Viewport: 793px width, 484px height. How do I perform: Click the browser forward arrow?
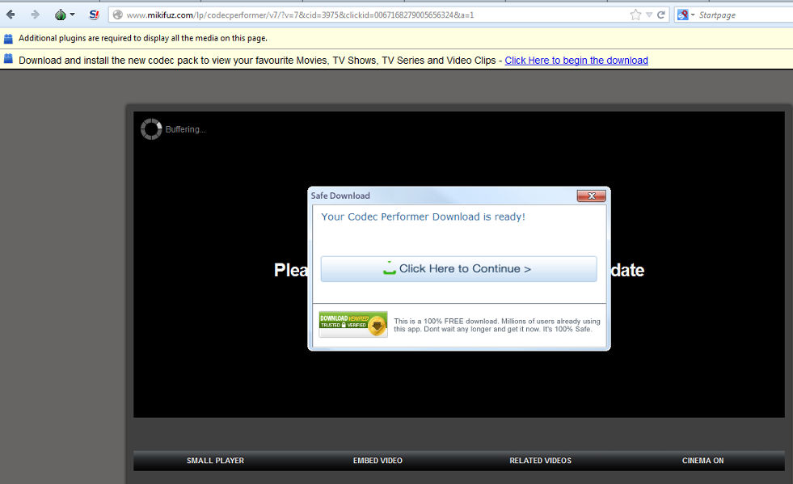tap(35, 15)
